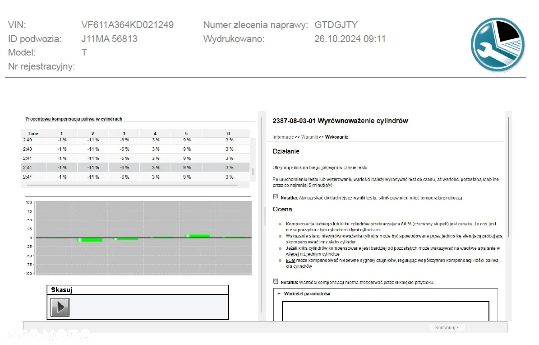Click the table's vertical scrollbar thumb
Image resolution: width=539 pixels, height=345 pixels.
coord(253,171)
